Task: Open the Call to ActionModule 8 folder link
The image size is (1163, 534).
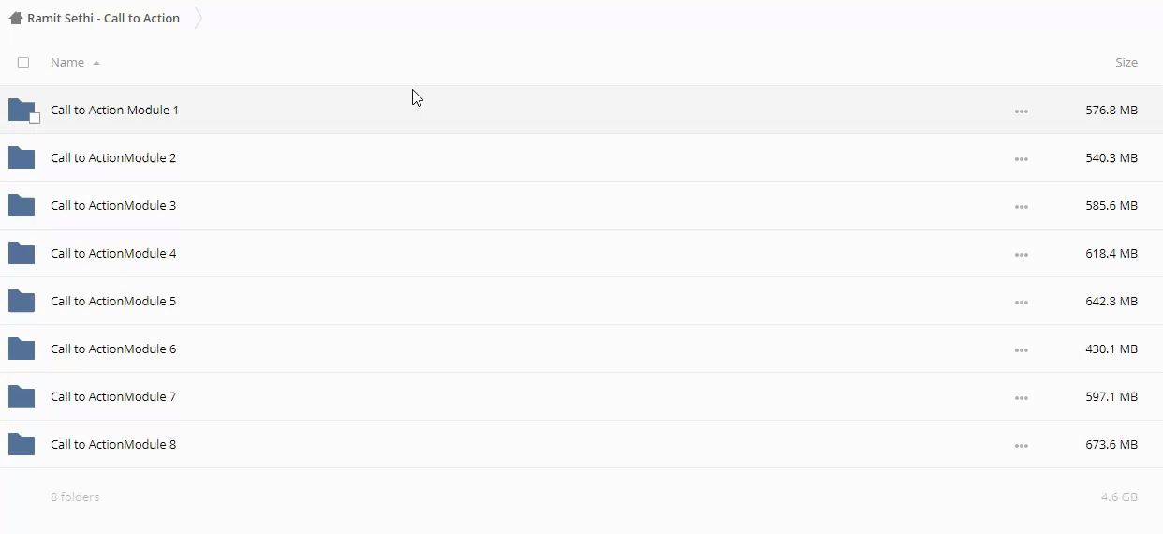Action: 113,445
